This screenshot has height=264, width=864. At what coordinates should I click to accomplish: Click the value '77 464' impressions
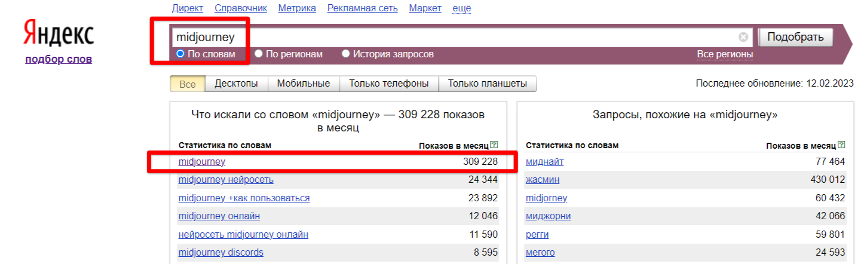coord(831,162)
